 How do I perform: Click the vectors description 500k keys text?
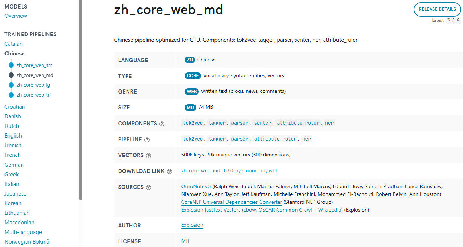tap(236, 155)
